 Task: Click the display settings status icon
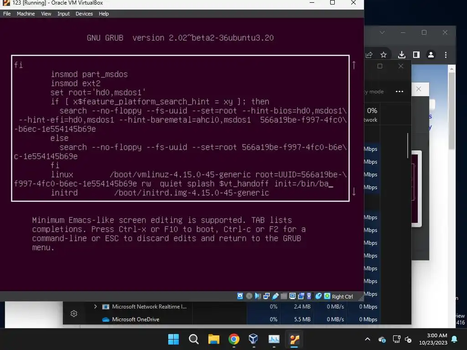292,296
